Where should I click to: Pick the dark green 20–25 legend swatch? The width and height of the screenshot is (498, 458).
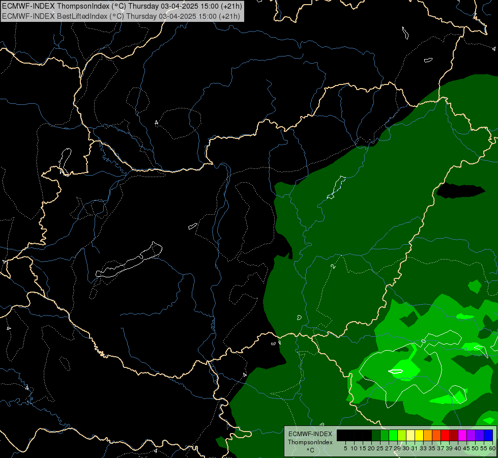point(376,435)
